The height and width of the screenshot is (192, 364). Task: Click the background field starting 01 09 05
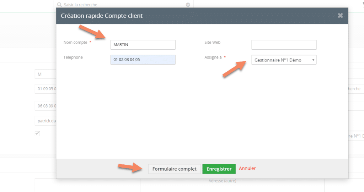[x=45, y=89]
